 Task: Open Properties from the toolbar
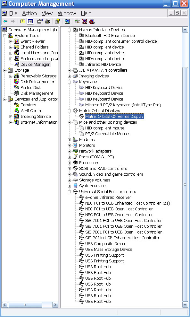40,21
